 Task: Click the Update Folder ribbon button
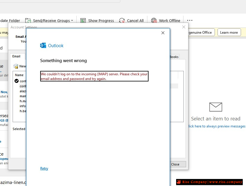coord(10,21)
